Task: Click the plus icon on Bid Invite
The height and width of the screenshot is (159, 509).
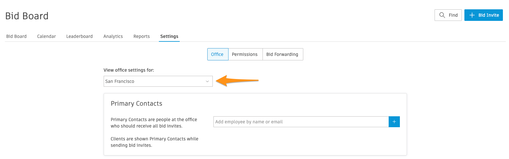Action: tap(472, 15)
